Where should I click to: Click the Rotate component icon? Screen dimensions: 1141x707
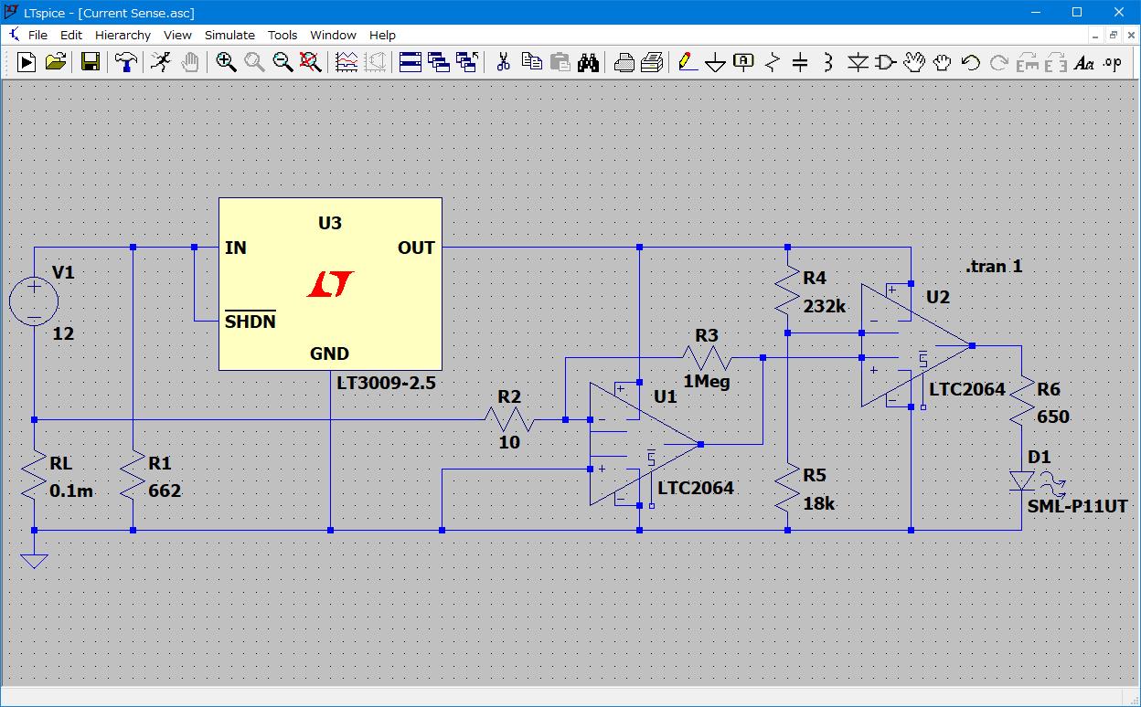pyautogui.click(x=1027, y=62)
